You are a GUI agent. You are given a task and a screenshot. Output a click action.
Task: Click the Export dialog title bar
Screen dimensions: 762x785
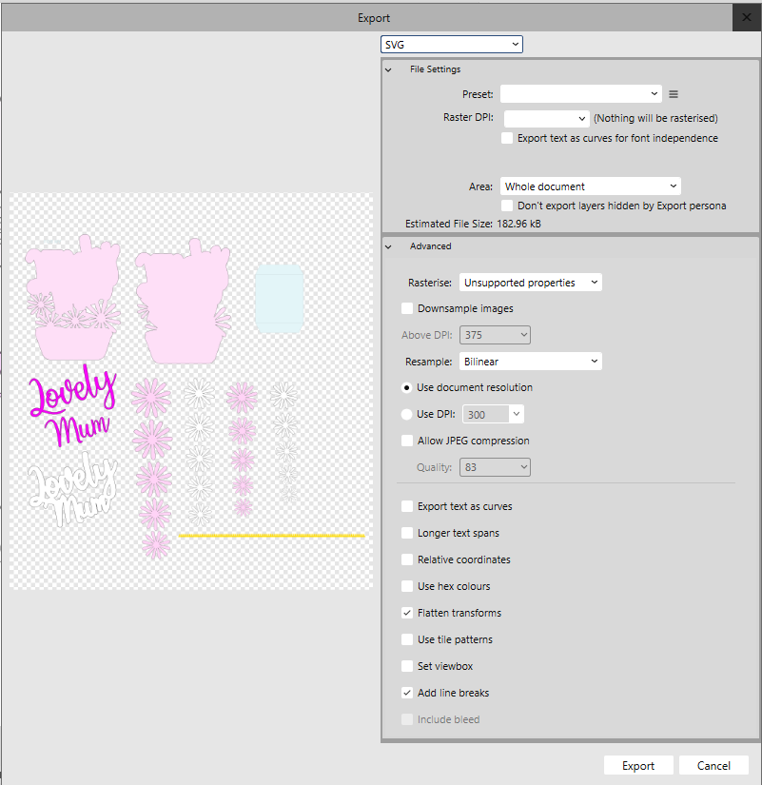click(367, 17)
